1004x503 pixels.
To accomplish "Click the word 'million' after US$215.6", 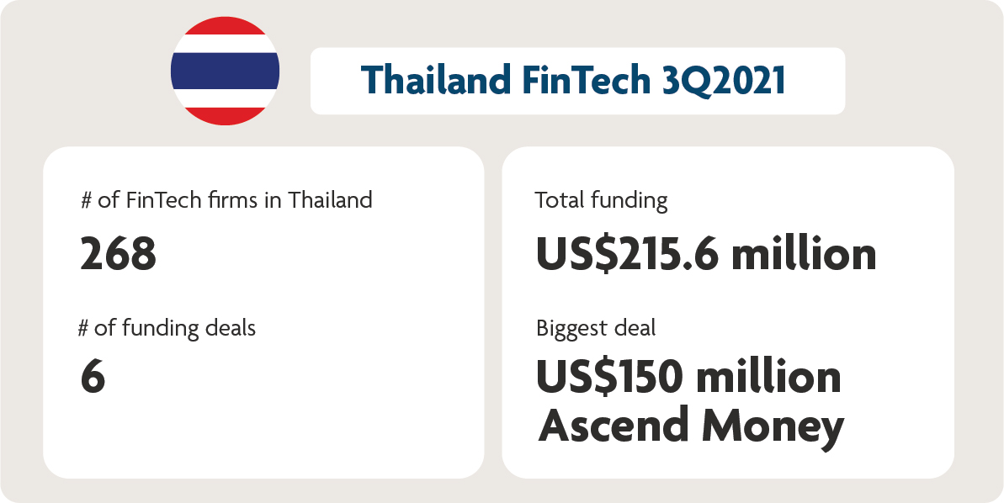I will point(803,254).
